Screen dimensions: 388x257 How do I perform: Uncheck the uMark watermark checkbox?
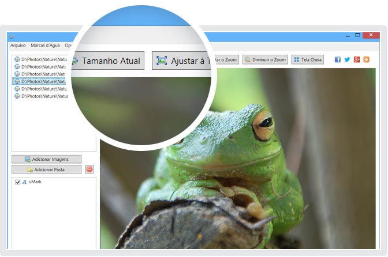pyautogui.click(x=17, y=182)
